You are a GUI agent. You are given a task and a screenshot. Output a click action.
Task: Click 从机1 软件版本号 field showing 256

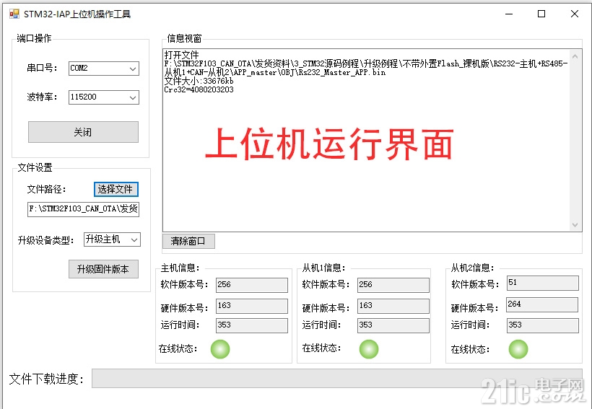[x=393, y=285]
